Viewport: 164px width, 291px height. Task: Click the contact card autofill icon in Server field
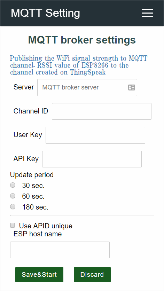click(132, 87)
